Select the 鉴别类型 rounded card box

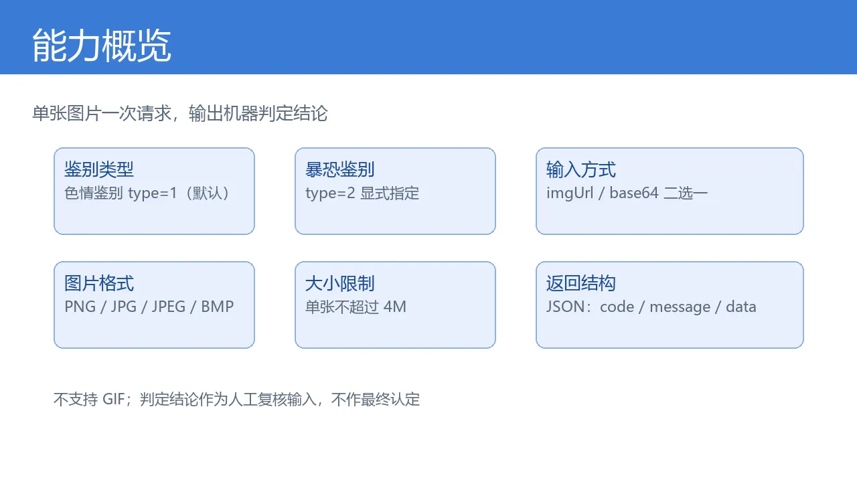154,191
